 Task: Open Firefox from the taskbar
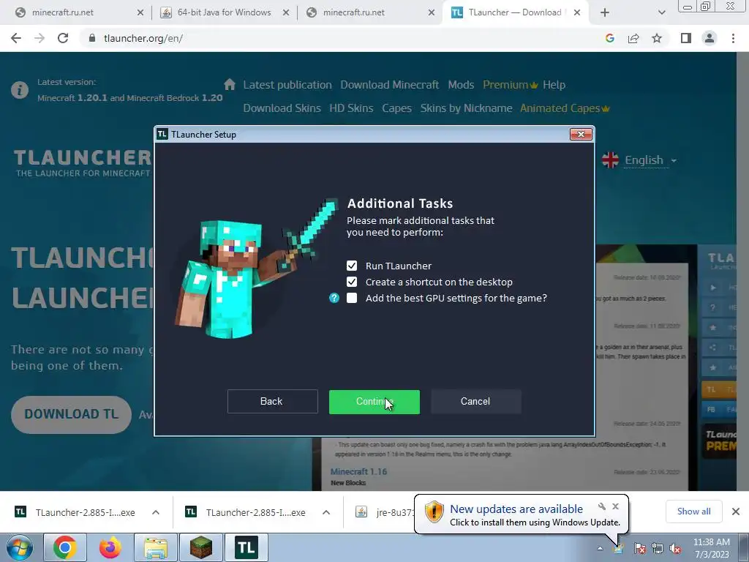[110, 547]
